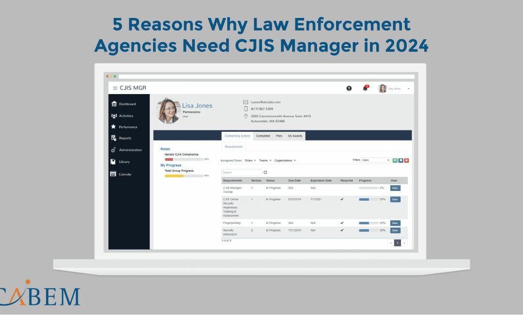The width and height of the screenshot is (523, 315).
Task: Click the Performance star icon in the sidebar
Action: (x=113, y=127)
